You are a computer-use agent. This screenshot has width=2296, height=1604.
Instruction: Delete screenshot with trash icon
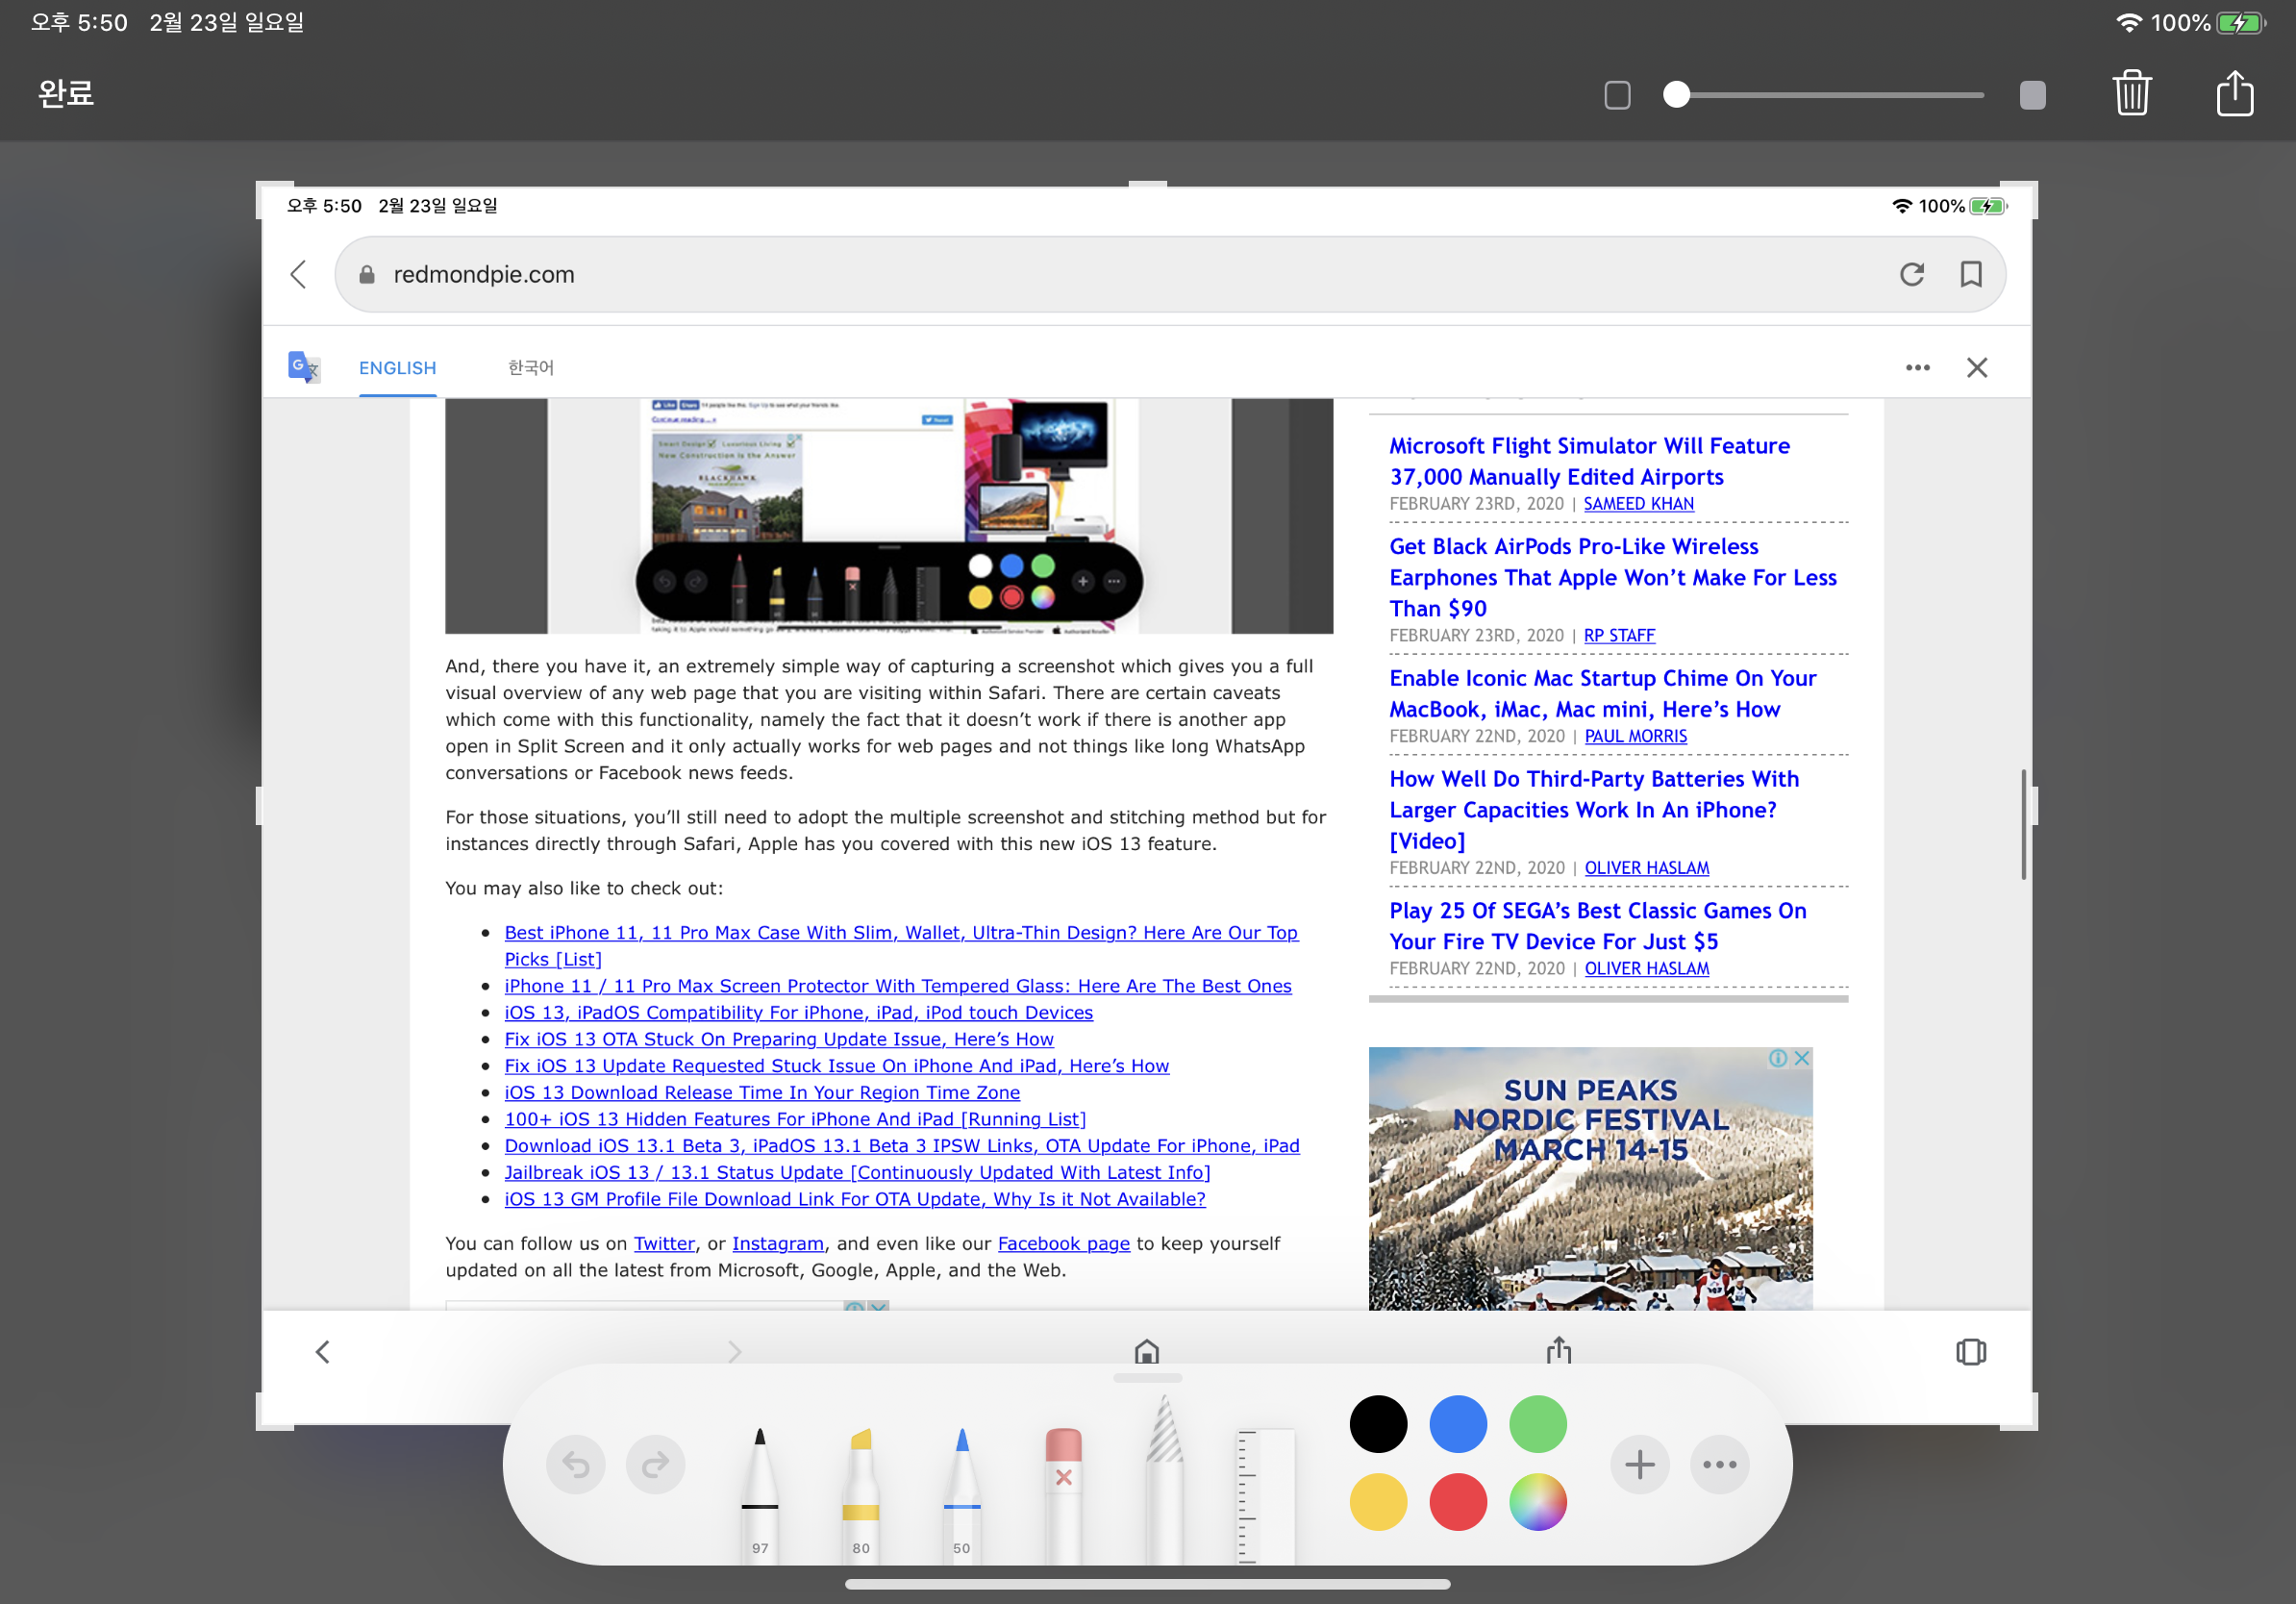tap(2132, 94)
